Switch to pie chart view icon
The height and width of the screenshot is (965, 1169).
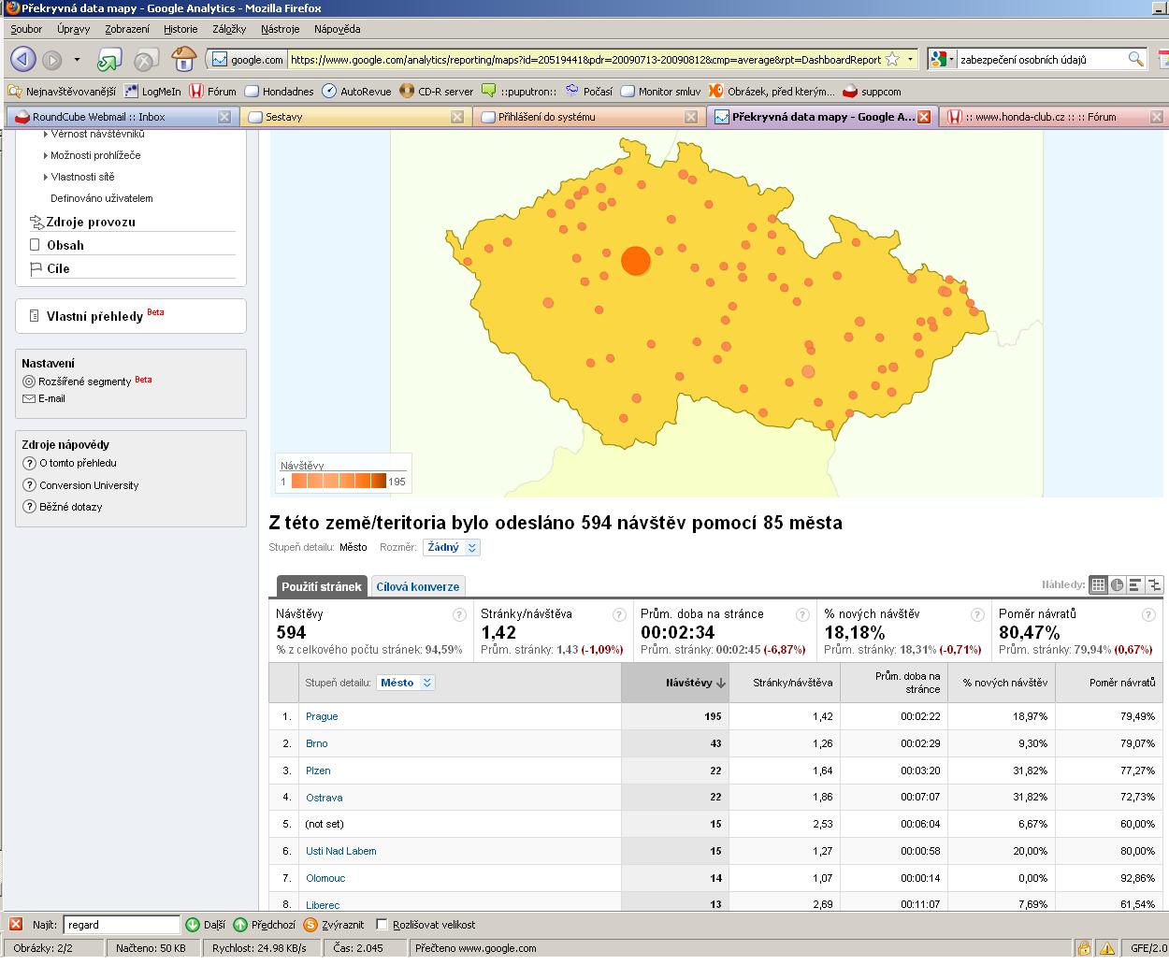point(1117,585)
